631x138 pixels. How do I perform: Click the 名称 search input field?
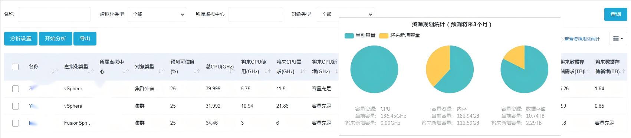point(54,14)
